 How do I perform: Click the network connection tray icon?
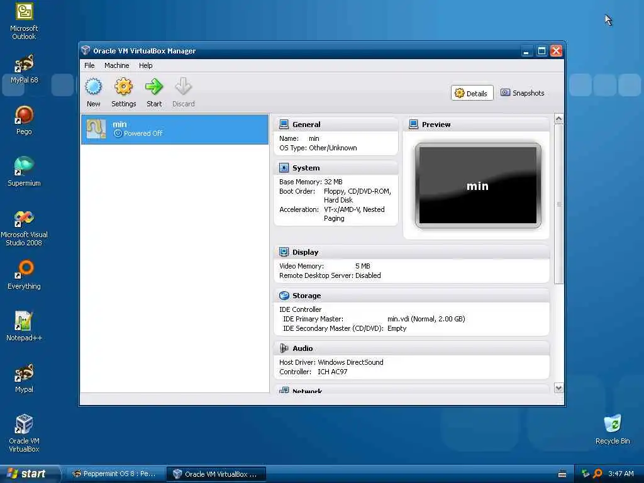tap(586, 474)
